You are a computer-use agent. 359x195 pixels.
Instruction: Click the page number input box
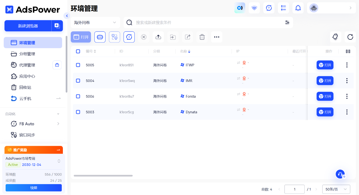pyautogui.click(x=294, y=189)
